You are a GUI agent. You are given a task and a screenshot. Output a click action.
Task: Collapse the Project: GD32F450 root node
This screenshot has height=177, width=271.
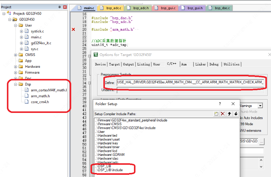pyautogui.click(x=4, y=14)
